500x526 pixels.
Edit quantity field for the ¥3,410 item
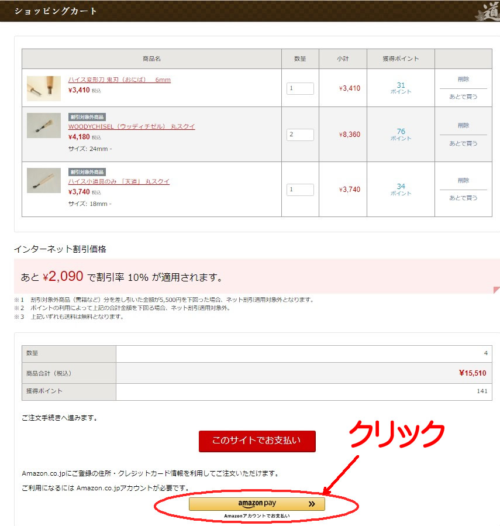click(x=300, y=88)
